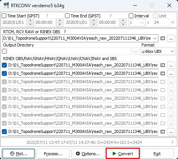Image resolution: width=178 pixels, height=159 pixels.
Task: Browse for the Output Directory with ... button
Action: 135,51
